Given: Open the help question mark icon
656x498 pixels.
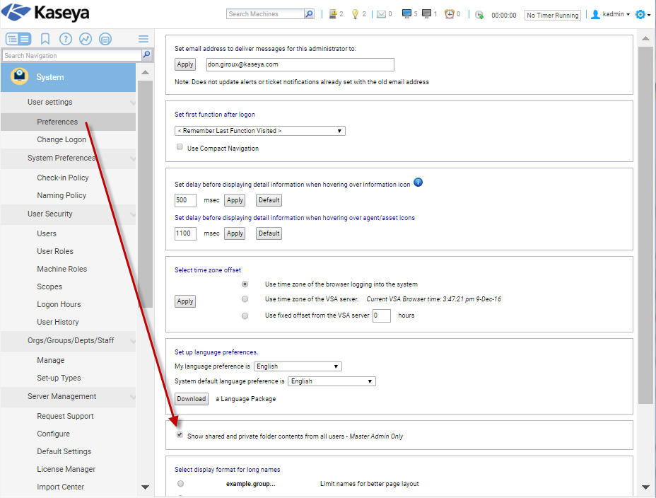Looking at the screenshot, I should coord(65,39).
